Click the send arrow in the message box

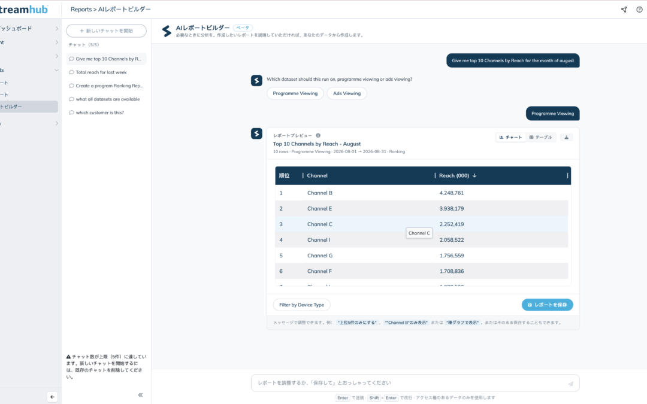(x=571, y=384)
